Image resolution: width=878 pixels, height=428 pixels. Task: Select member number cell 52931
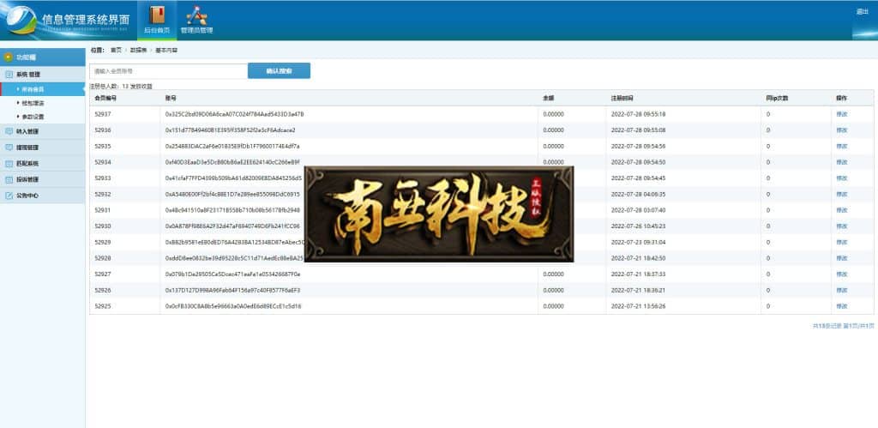coord(103,210)
